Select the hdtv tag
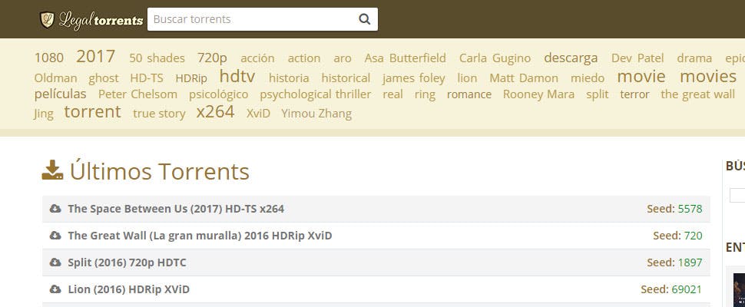Image resolution: width=745 pixels, height=307 pixels. click(237, 77)
